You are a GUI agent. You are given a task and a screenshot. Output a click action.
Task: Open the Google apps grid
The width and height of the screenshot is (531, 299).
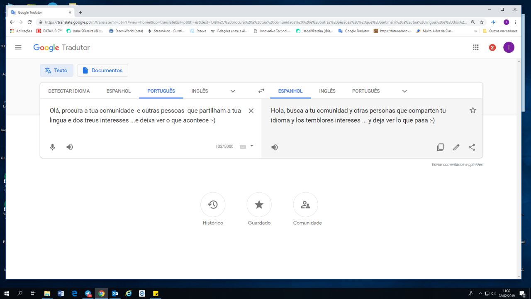476,47
